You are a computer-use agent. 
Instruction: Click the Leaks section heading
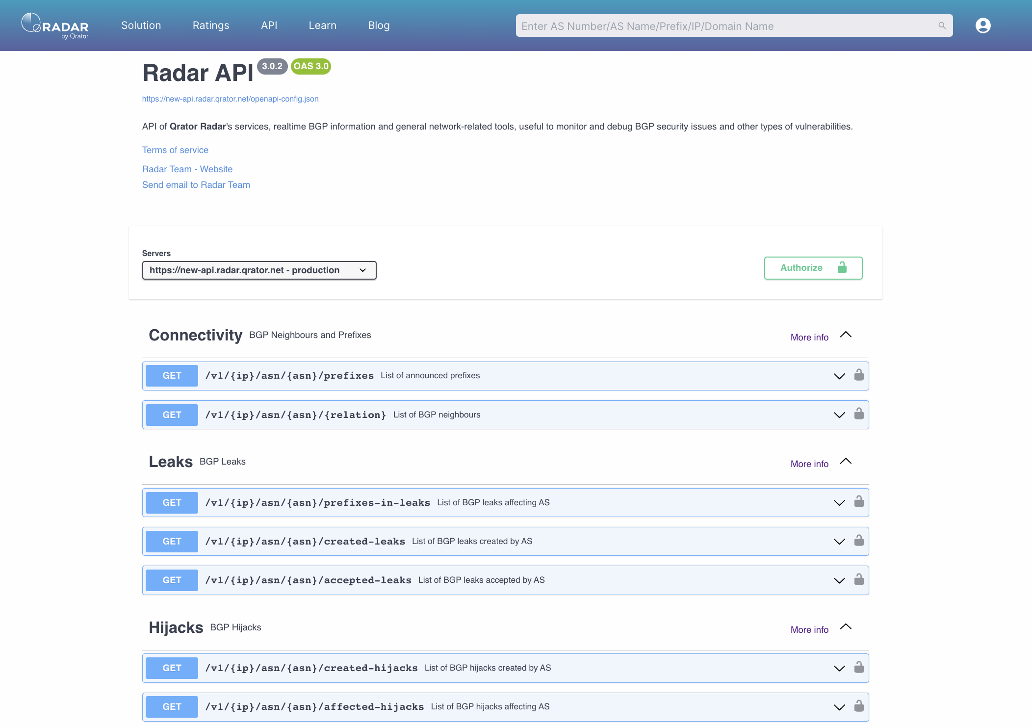[x=171, y=462]
